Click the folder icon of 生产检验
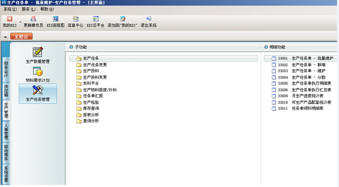 [x=79, y=102]
